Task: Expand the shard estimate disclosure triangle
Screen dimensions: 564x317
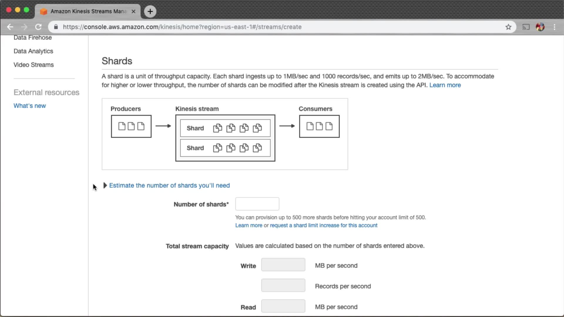Action: tap(105, 186)
